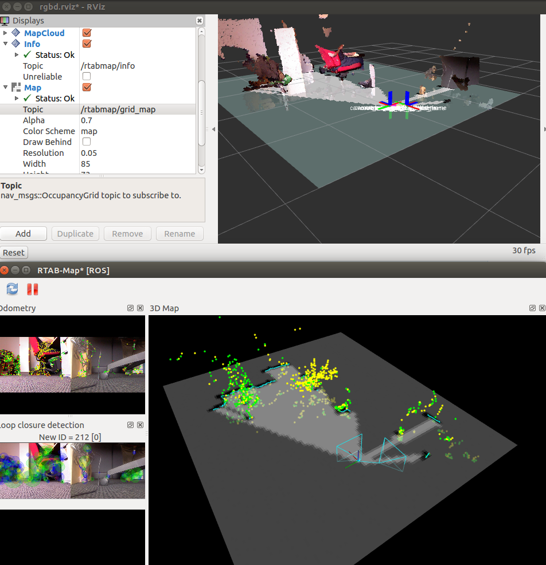Screen dimensions: 546x565
Task: Close the 3D Map dock panel
Action: point(542,308)
